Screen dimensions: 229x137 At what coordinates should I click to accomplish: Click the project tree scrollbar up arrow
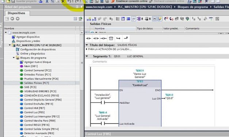82,33
